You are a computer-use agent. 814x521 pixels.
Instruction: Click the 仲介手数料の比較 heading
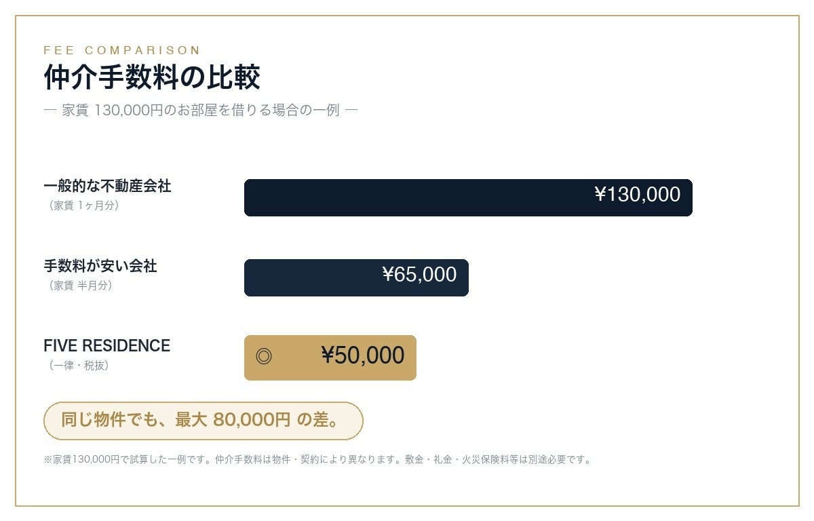152,77
